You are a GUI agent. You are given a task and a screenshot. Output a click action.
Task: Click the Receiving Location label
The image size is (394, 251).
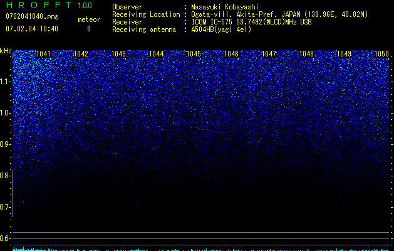click(146, 14)
